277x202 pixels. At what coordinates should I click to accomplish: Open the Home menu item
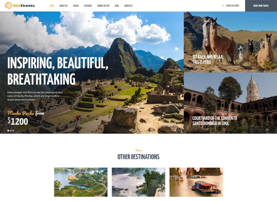52,6
